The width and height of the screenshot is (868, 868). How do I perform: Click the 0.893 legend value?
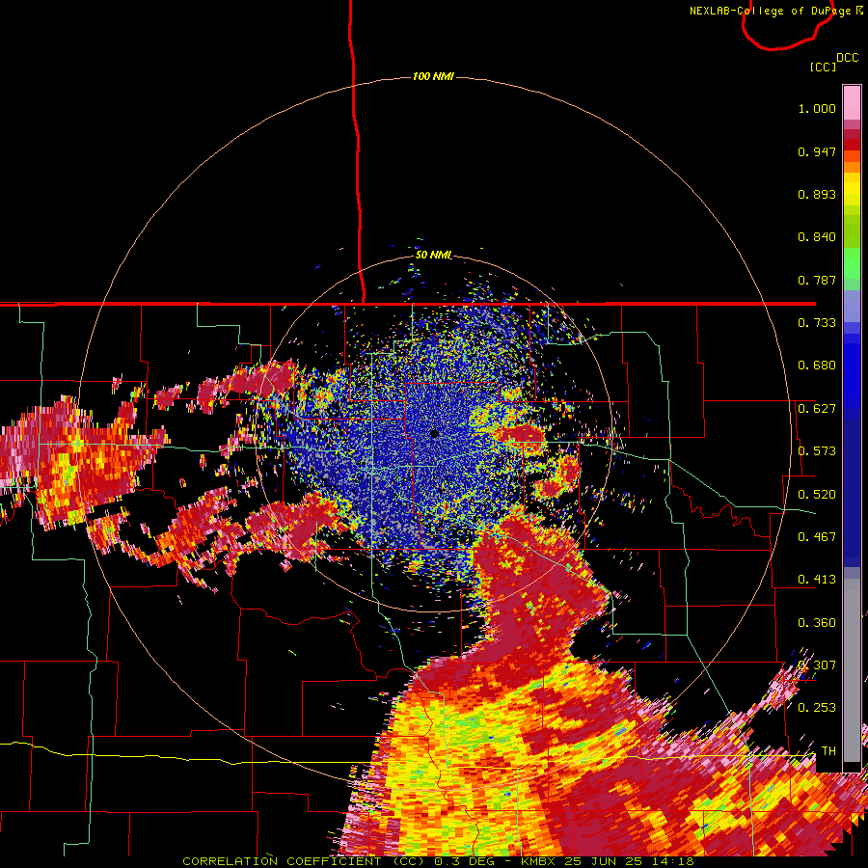(817, 194)
